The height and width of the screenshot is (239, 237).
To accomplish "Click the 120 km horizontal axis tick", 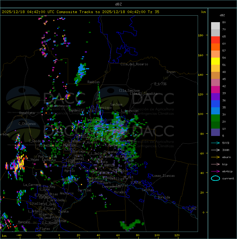I will (x=177, y=235).
